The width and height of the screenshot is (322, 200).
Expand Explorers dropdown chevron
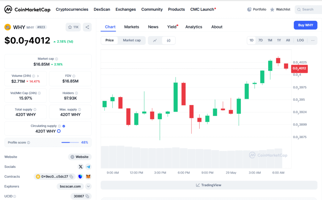[x=88, y=186]
